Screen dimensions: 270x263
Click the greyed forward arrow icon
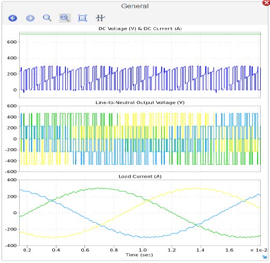pyautogui.click(x=30, y=18)
